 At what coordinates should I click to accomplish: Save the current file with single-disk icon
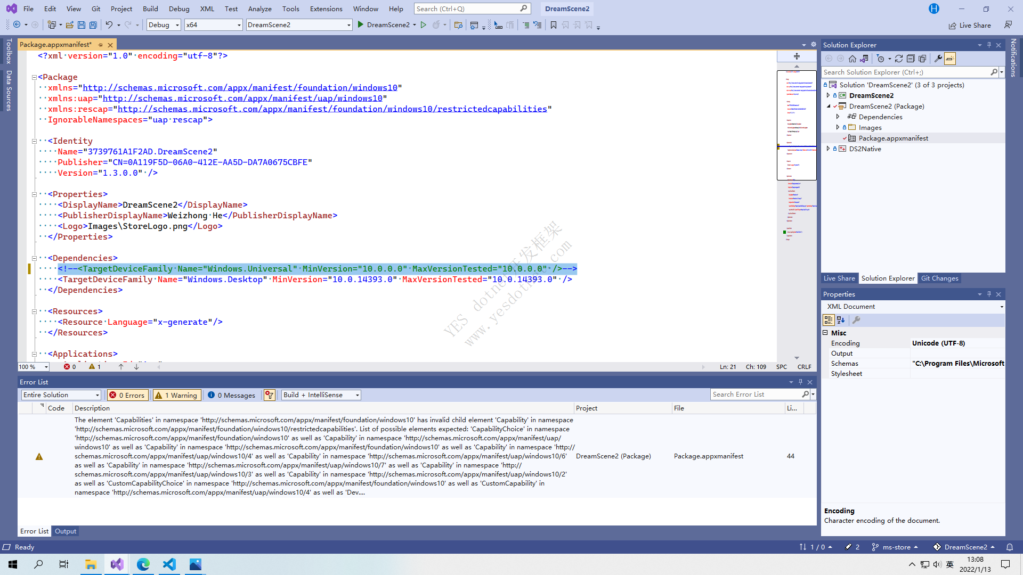point(82,25)
